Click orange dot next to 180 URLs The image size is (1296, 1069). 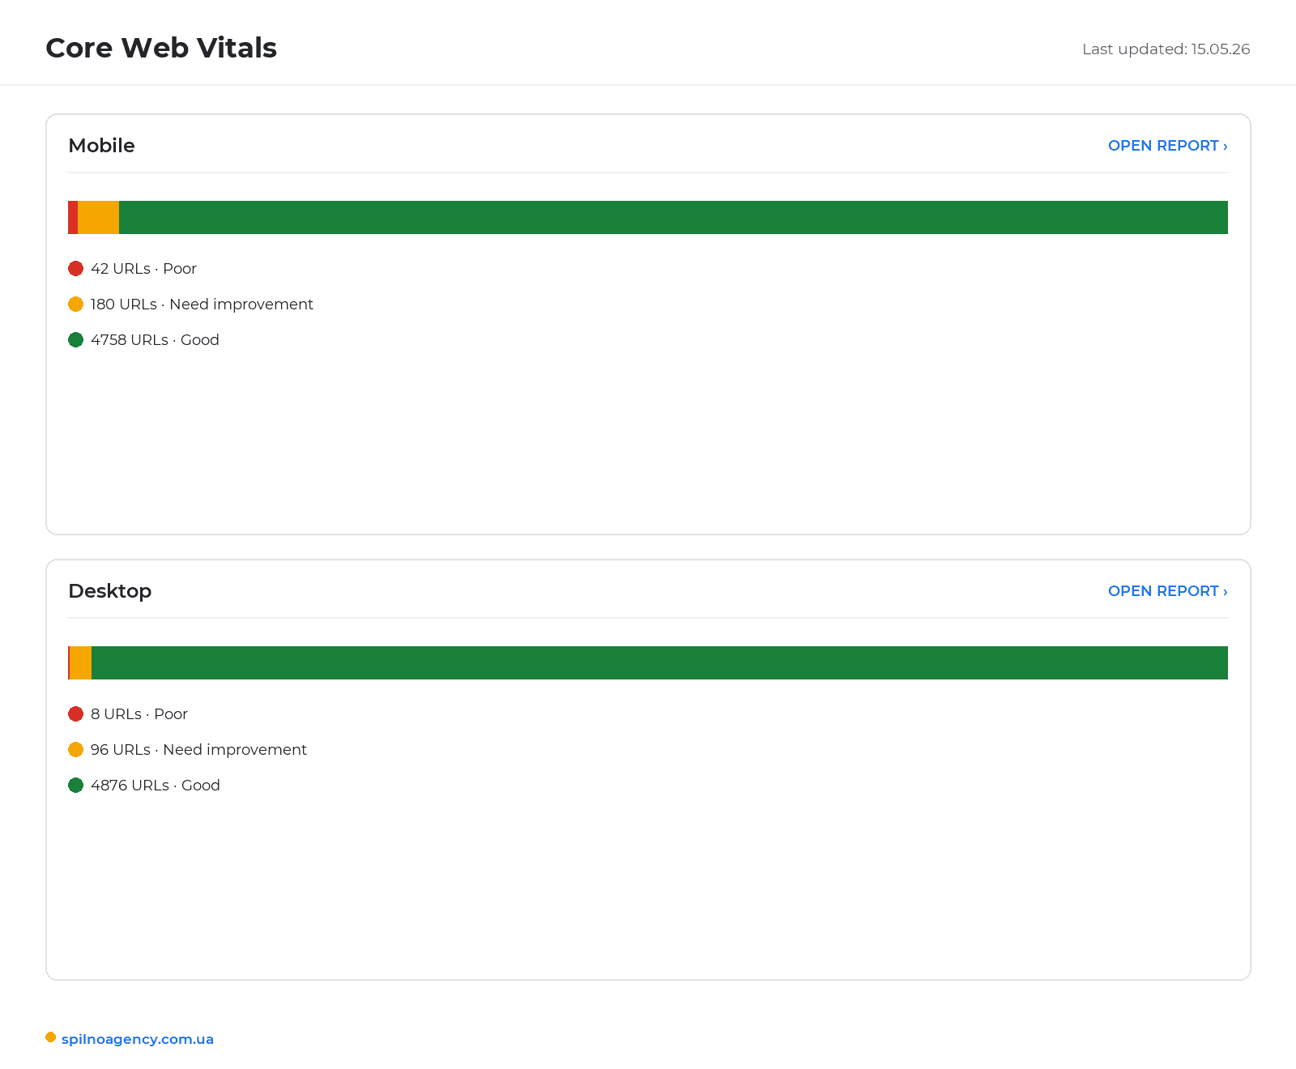pyautogui.click(x=76, y=304)
